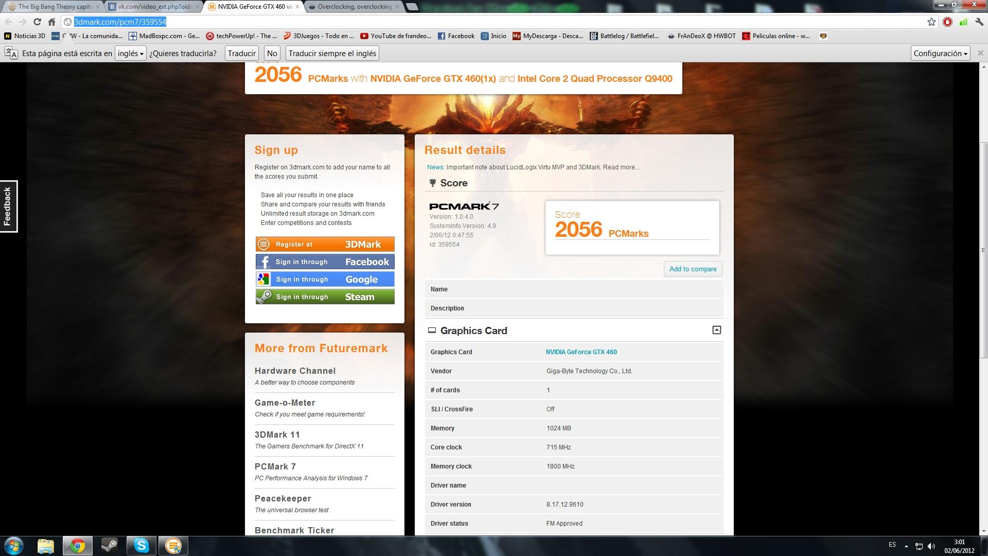Open the 3DMark 11 link
Image resolution: width=988 pixels, height=556 pixels.
pos(277,435)
